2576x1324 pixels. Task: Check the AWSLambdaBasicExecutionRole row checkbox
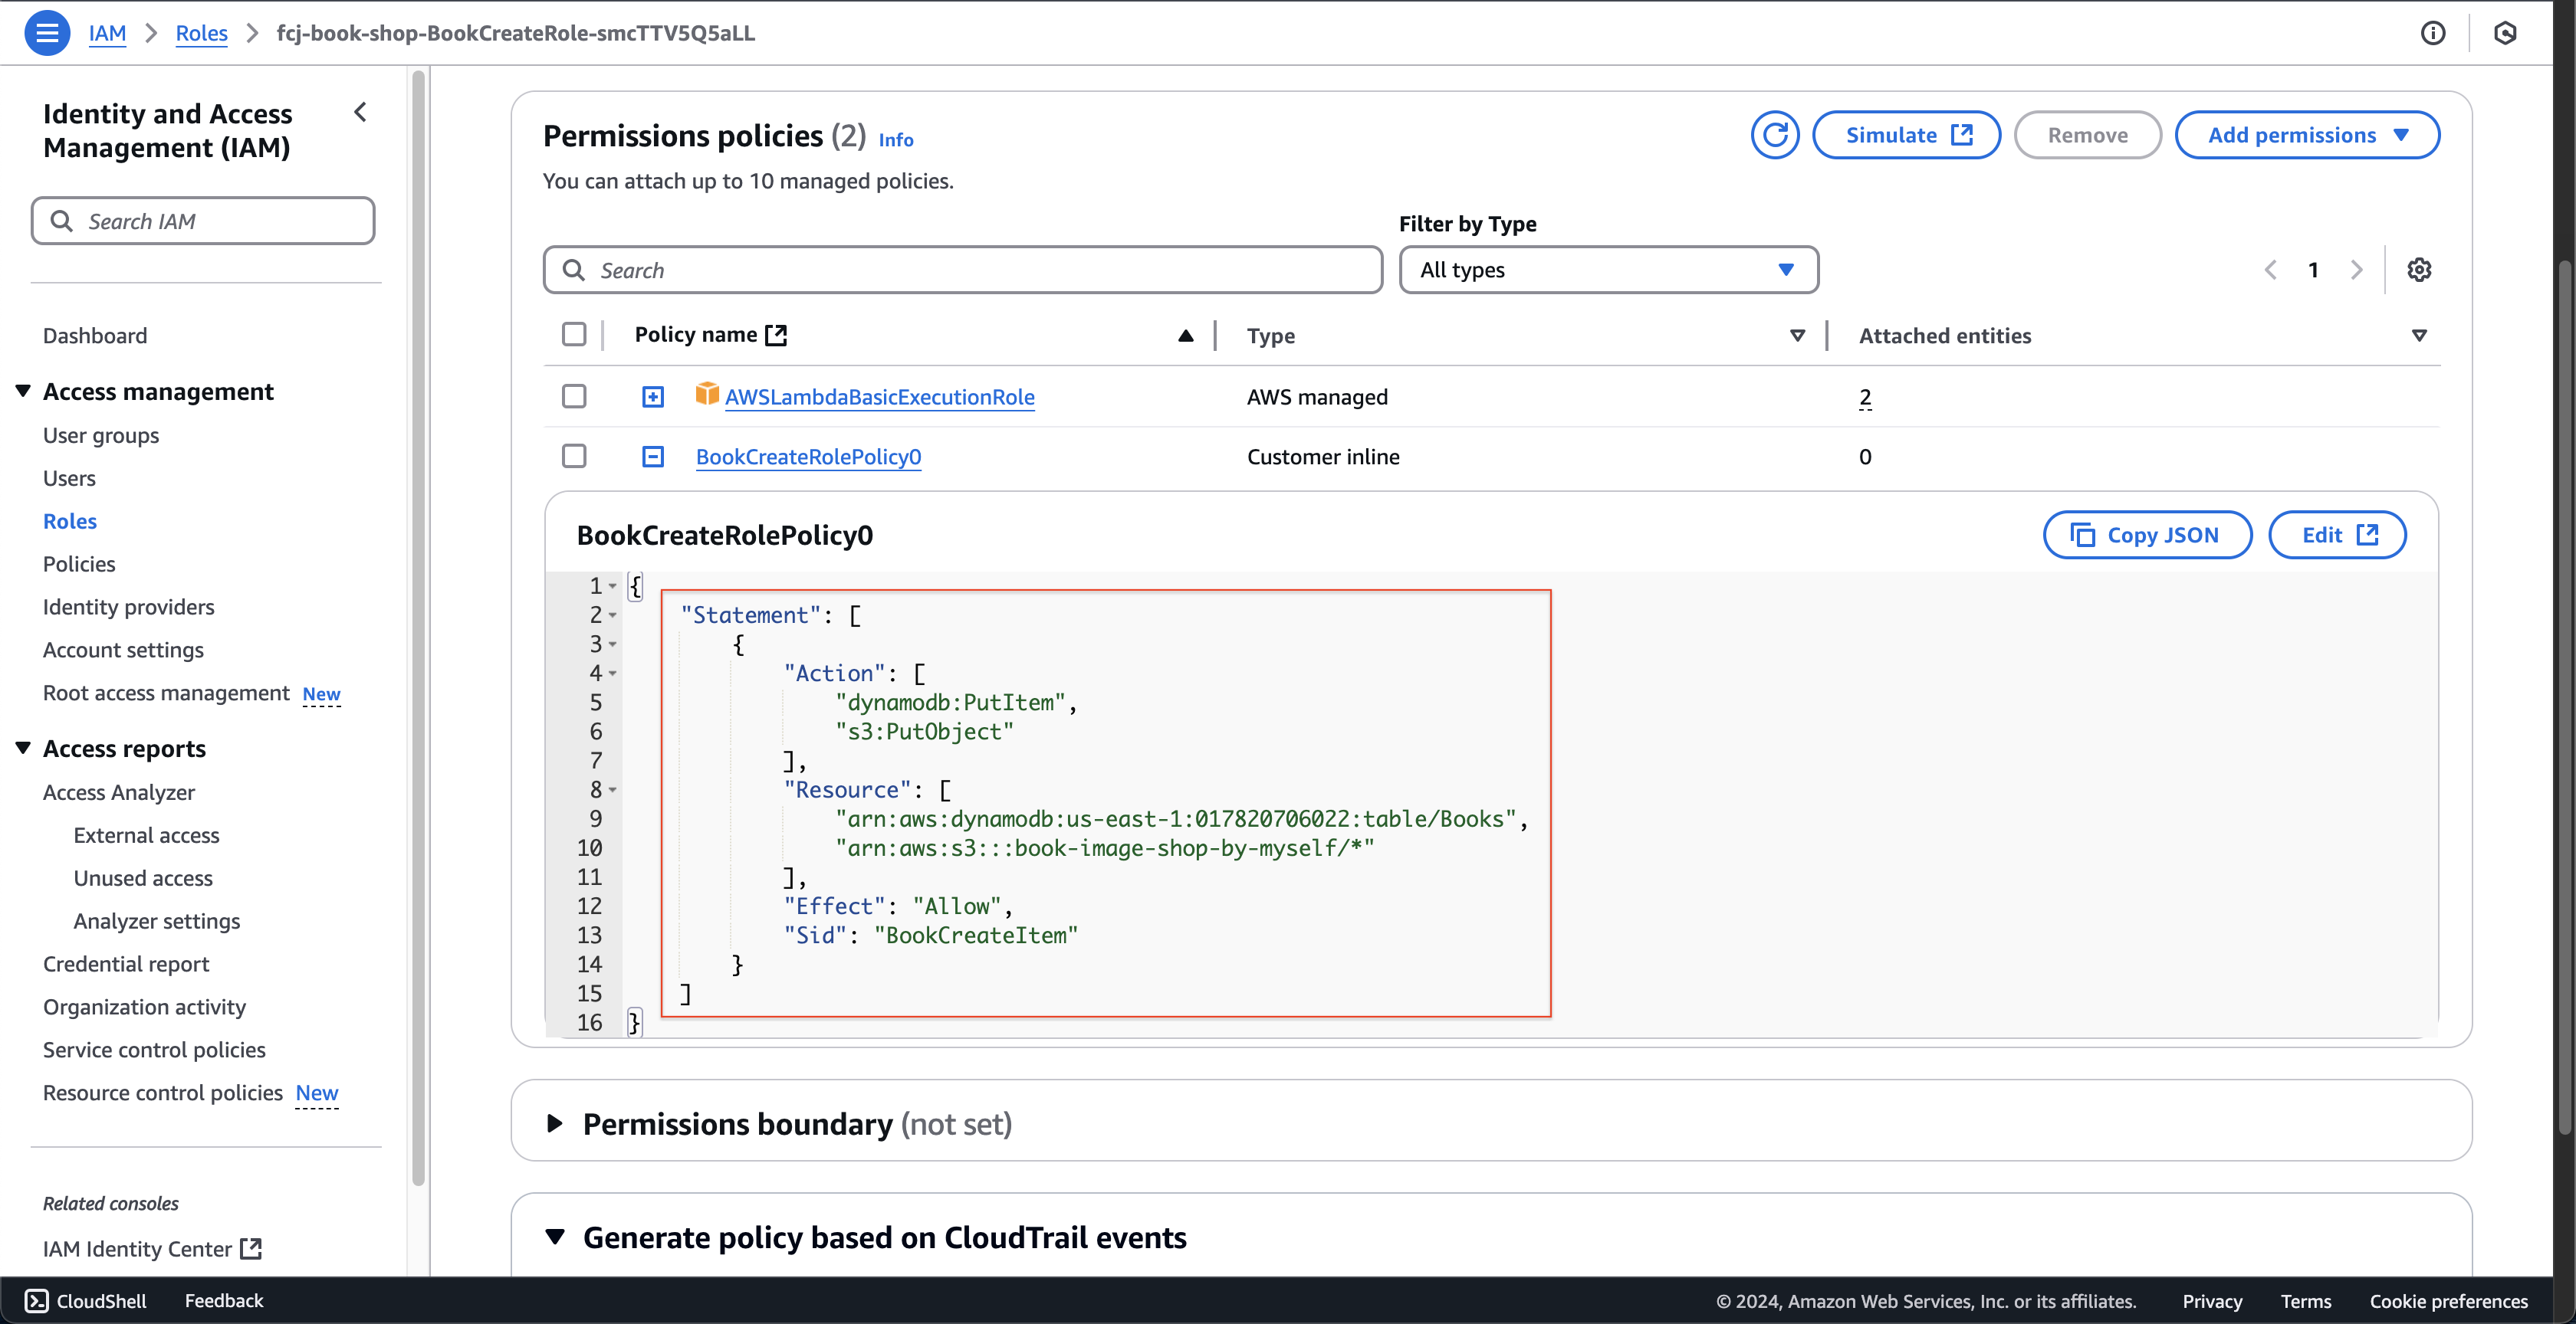tap(574, 397)
